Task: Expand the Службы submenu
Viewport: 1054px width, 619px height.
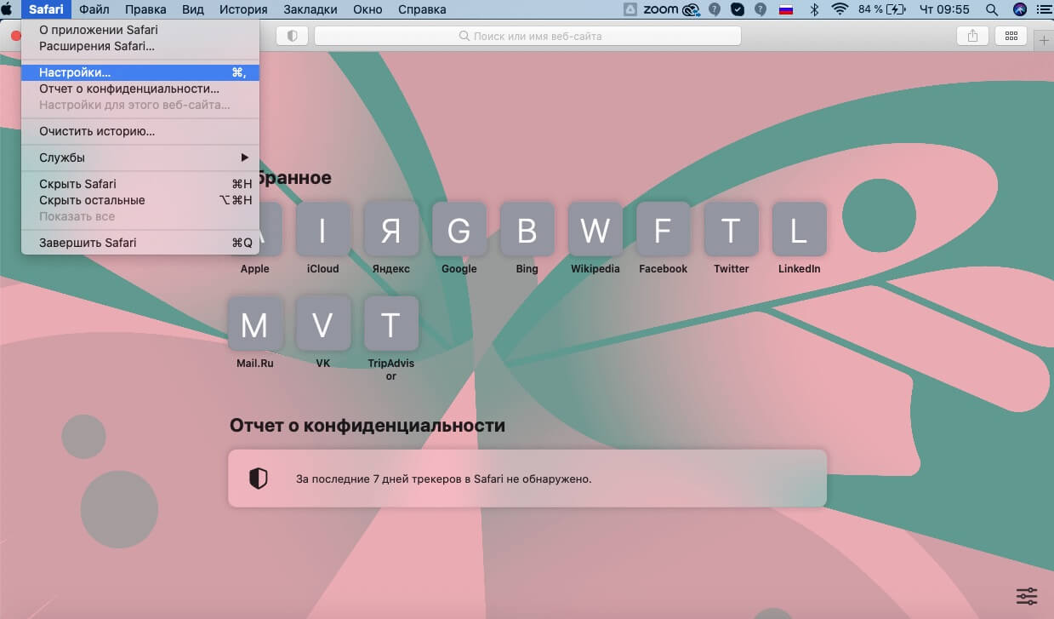Action: (140, 158)
